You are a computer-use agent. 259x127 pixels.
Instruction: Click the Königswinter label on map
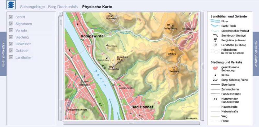point(93,36)
